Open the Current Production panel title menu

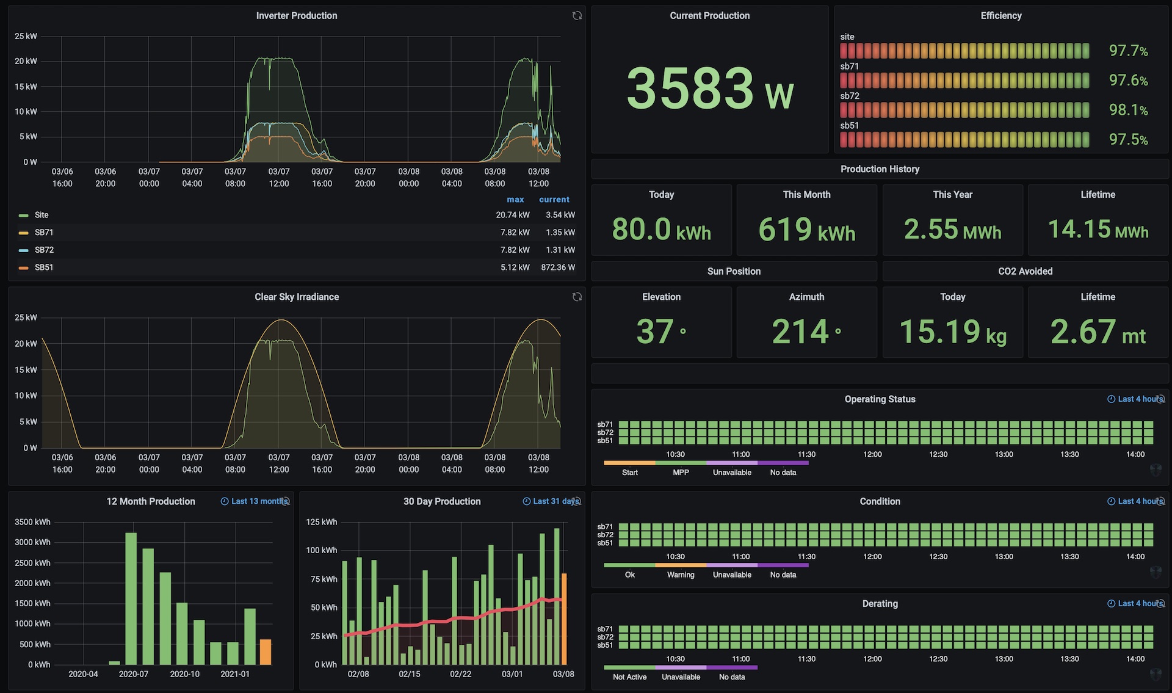tap(709, 16)
